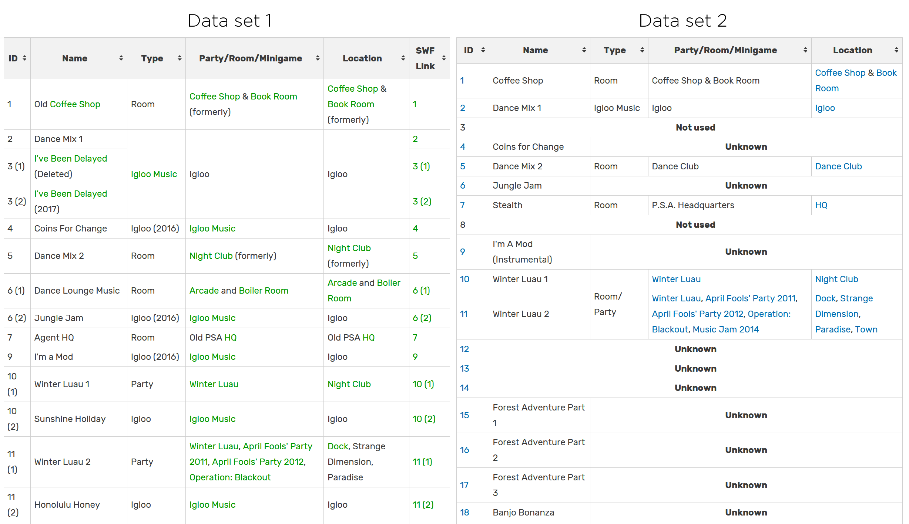The width and height of the screenshot is (909, 524).
Task: Open SWF link 9
Action: coord(415,357)
